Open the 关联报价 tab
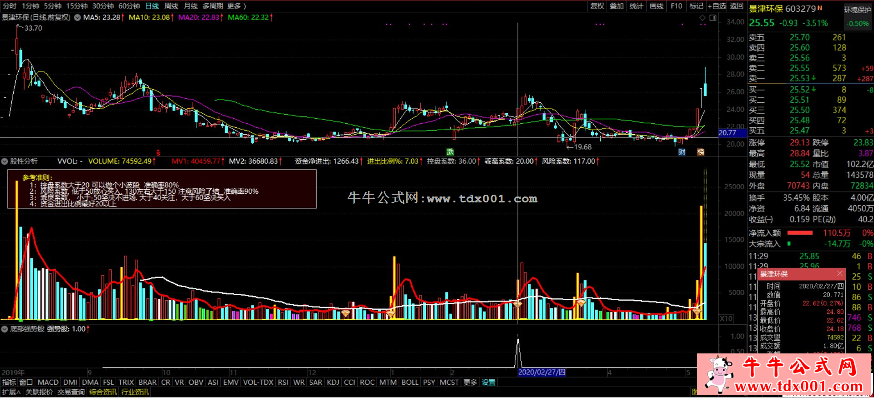This screenshot has height=398, width=874. click(x=39, y=392)
